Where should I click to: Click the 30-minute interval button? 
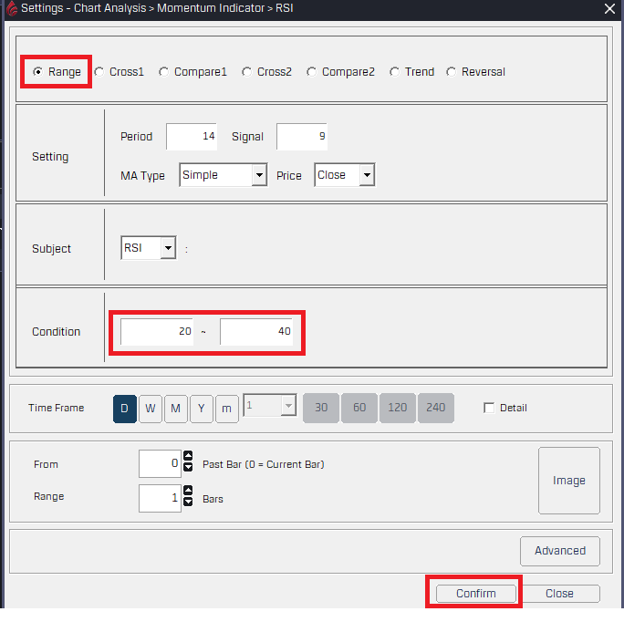tap(321, 409)
